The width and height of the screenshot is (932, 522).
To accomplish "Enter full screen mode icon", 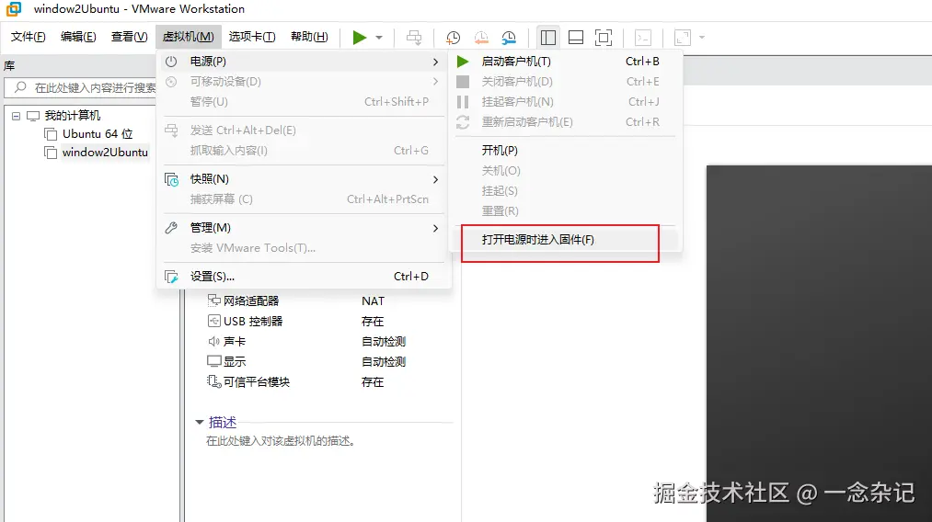I will (604, 38).
